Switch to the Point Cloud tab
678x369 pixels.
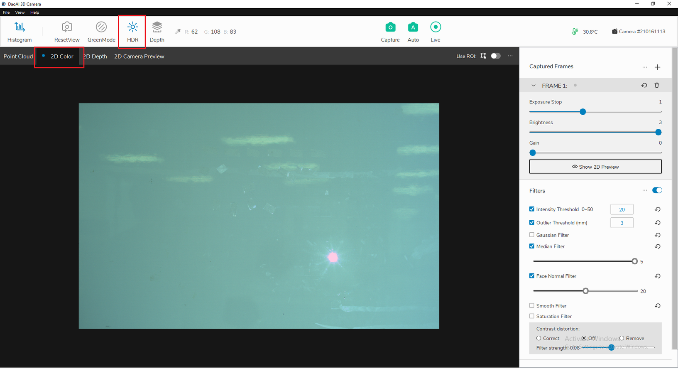[18, 57]
